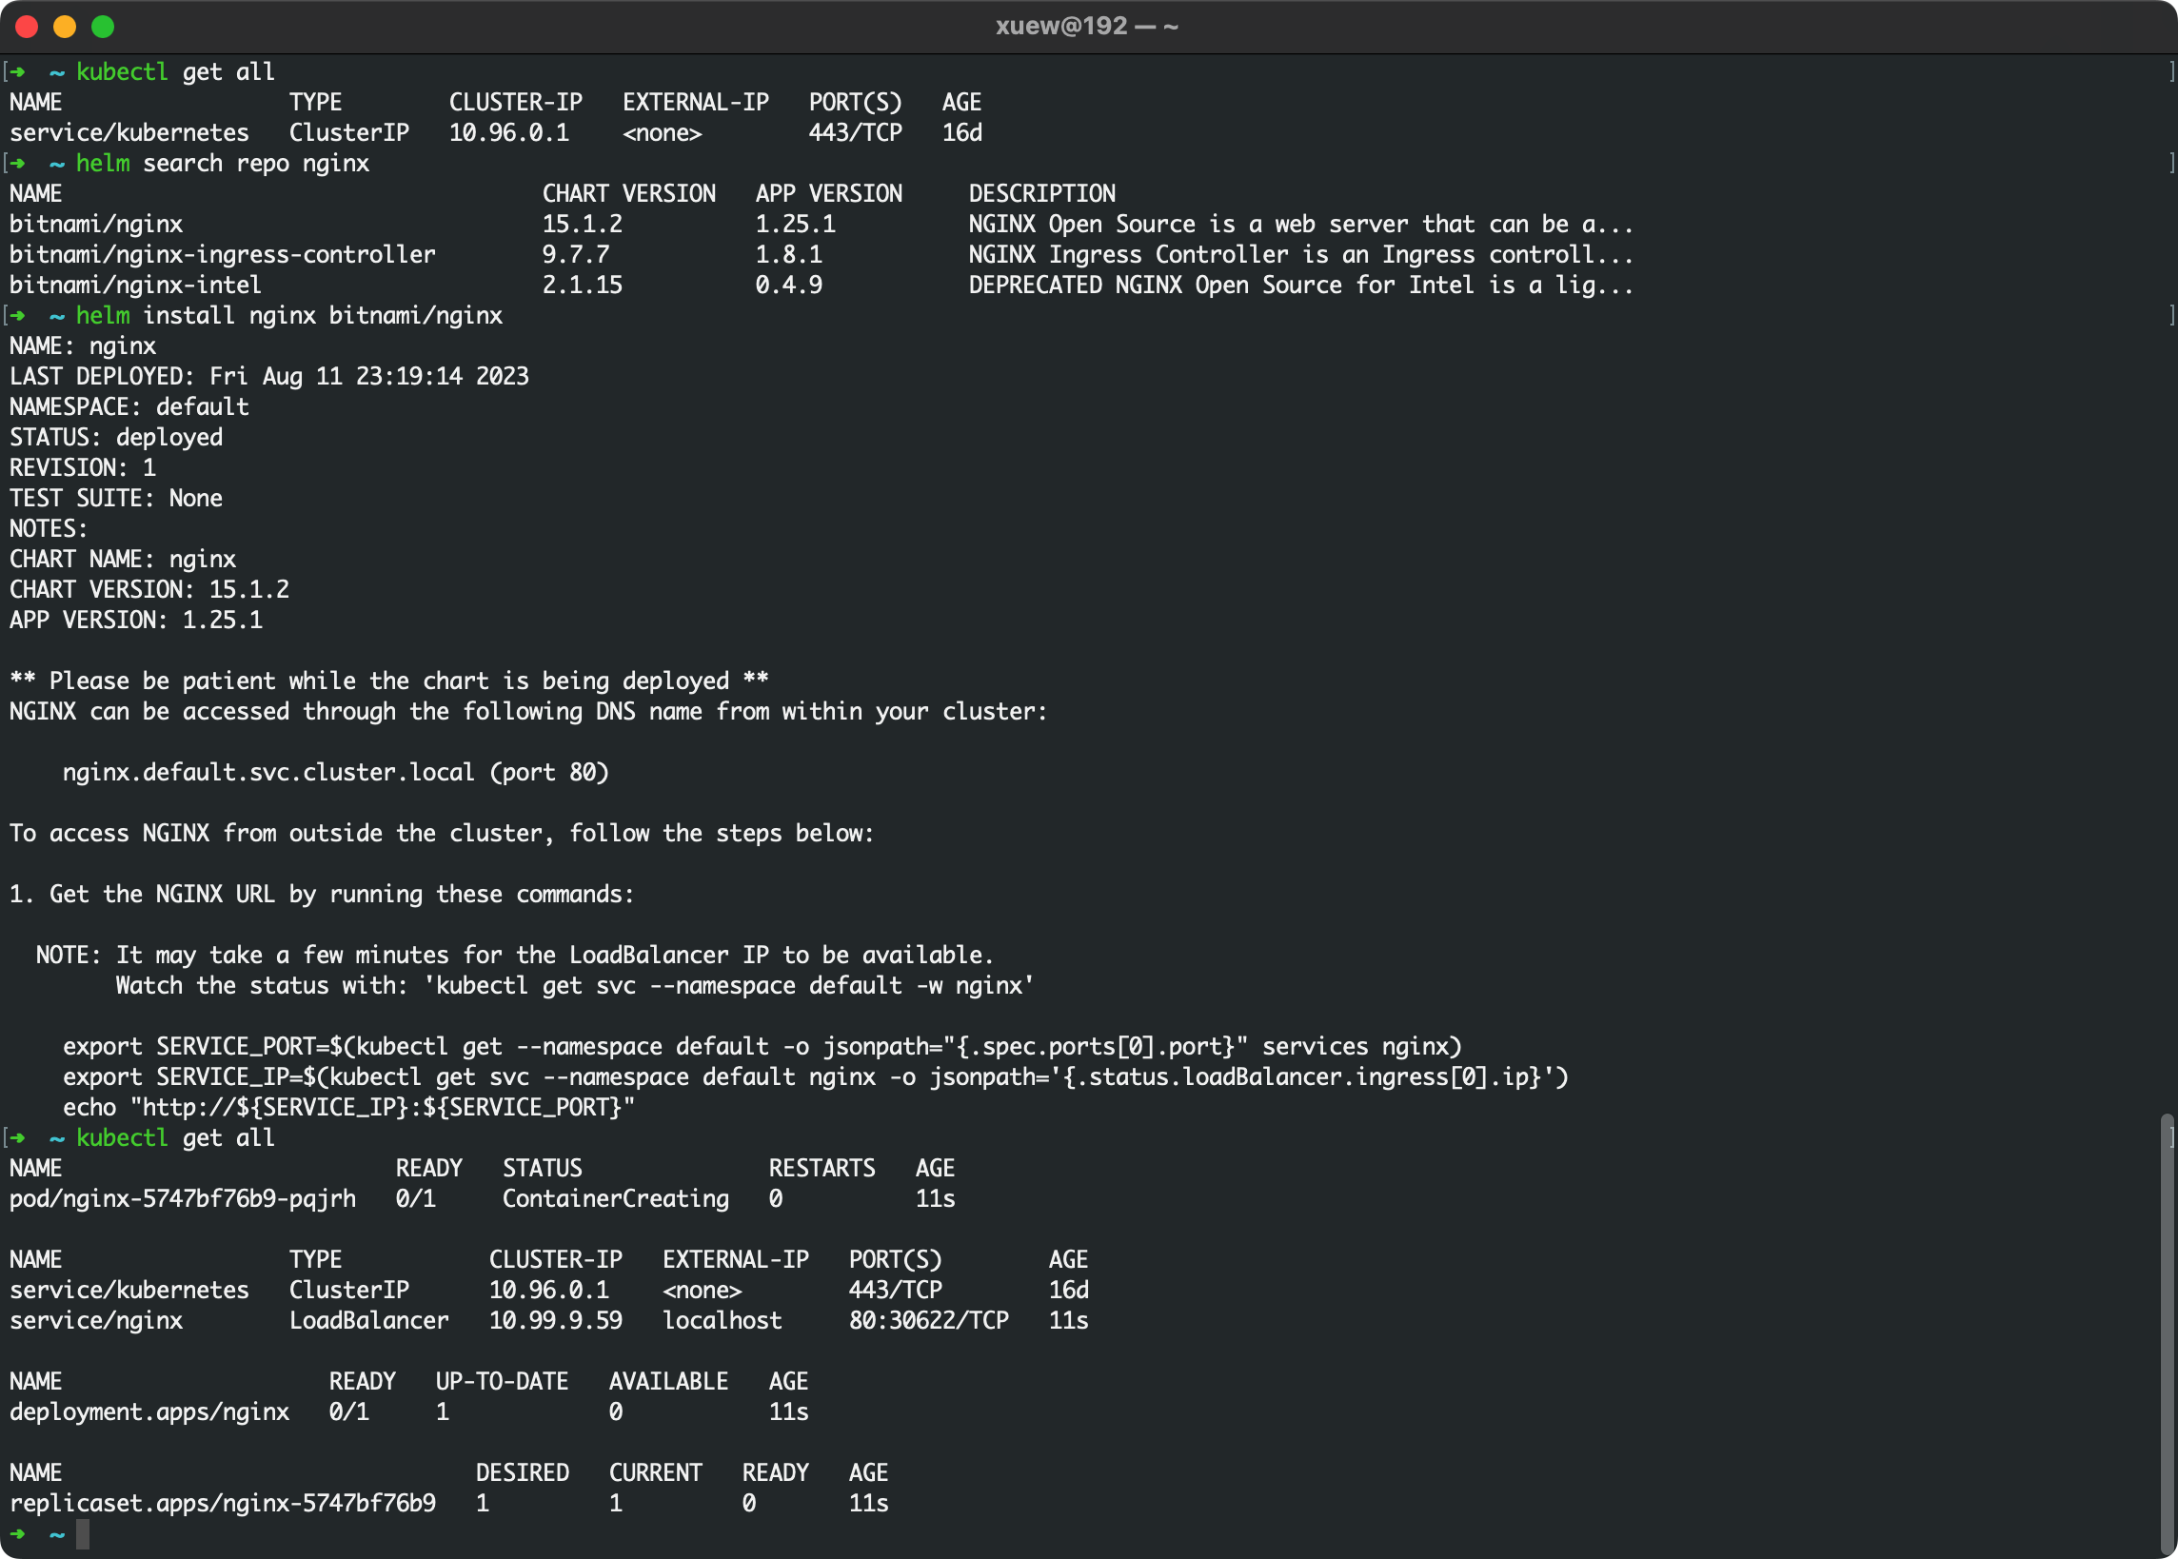The image size is (2178, 1559).
Task: Click the red close window button
Action: click(x=27, y=27)
